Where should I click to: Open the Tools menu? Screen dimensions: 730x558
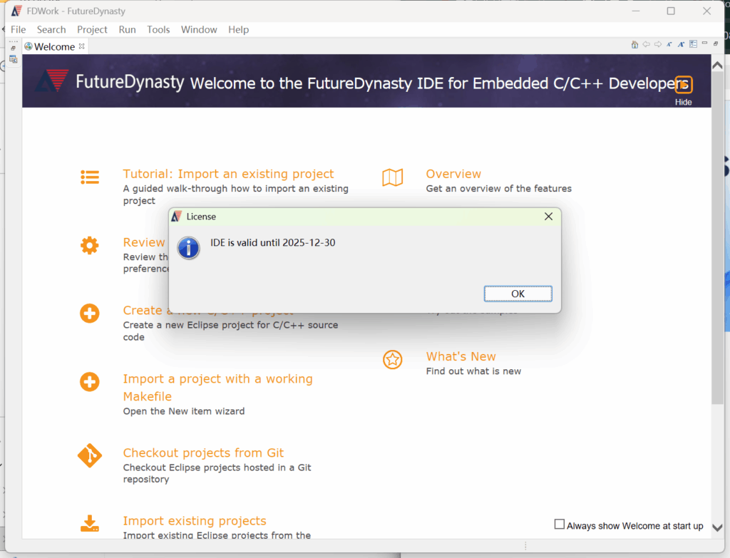click(x=158, y=29)
